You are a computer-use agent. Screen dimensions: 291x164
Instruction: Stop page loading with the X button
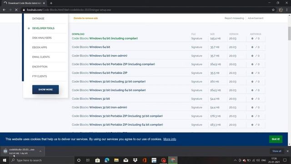tap(16, 10)
